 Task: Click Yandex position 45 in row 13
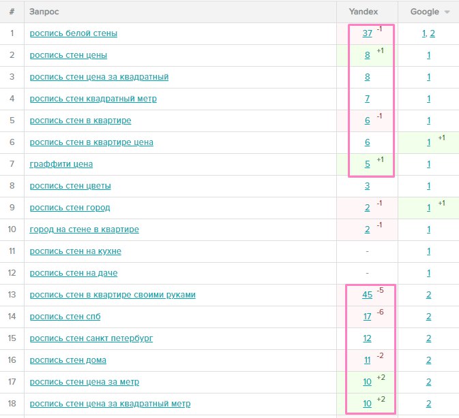point(368,295)
